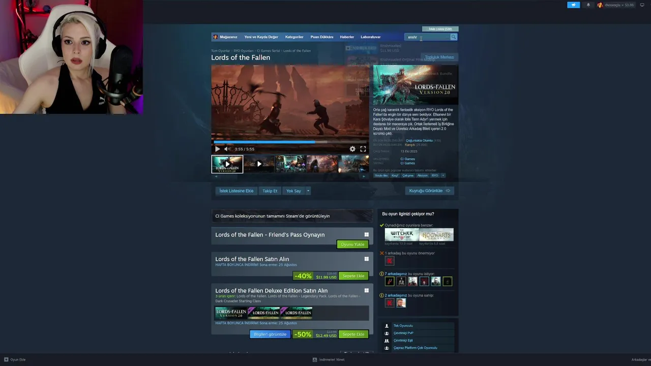Open the video settings gear icon
Screen dimensions: 651x366
point(352,149)
